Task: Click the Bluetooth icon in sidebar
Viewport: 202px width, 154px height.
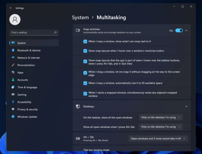Action: point(13,50)
